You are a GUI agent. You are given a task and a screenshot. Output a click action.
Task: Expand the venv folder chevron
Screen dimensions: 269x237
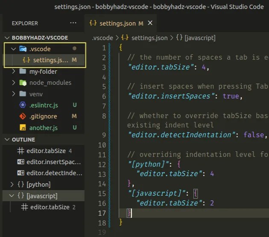coord(13,94)
